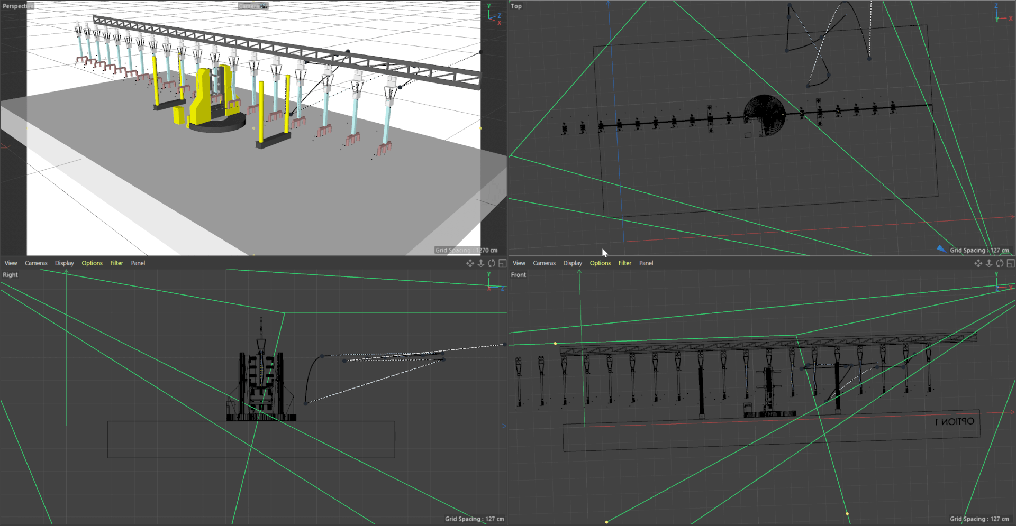Click the zoom-view icon in Front viewport bar
The width and height of the screenshot is (1016, 526).
(x=989, y=263)
